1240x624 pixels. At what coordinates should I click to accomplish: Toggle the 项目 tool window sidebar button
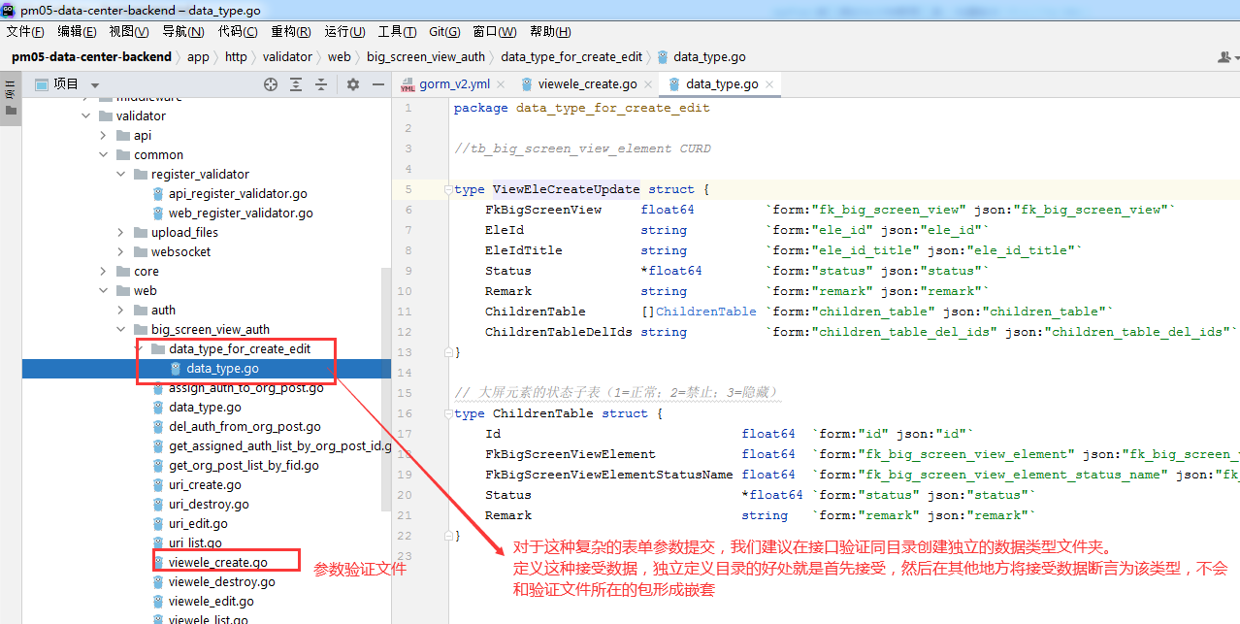pyautogui.click(x=11, y=100)
